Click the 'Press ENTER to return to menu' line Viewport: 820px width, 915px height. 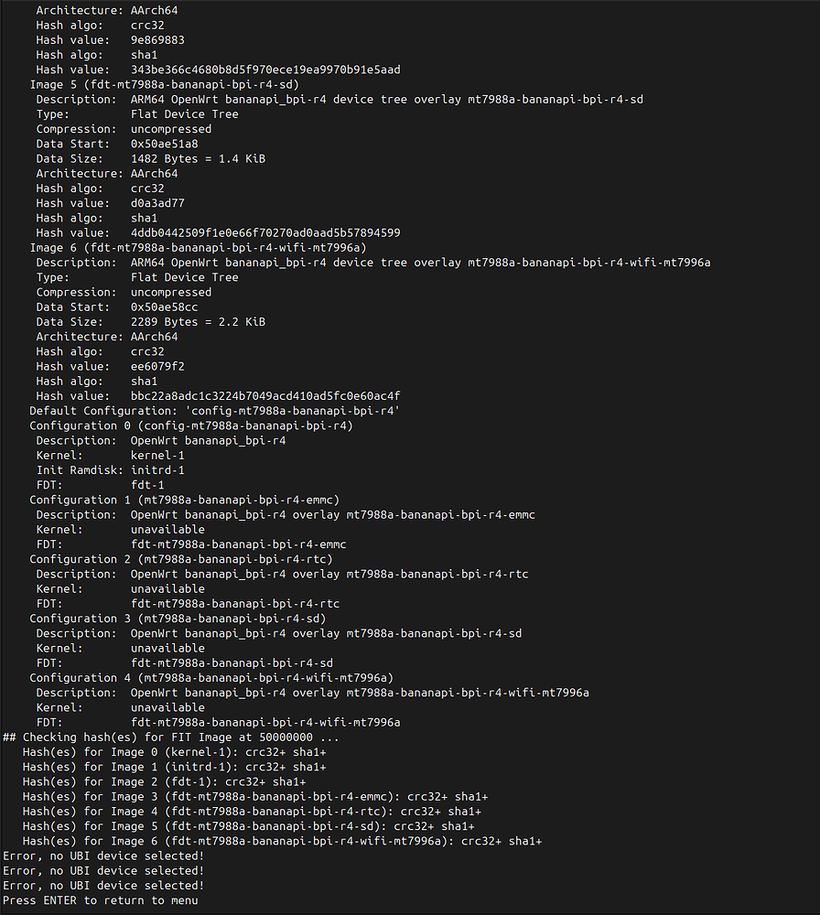coord(101,900)
